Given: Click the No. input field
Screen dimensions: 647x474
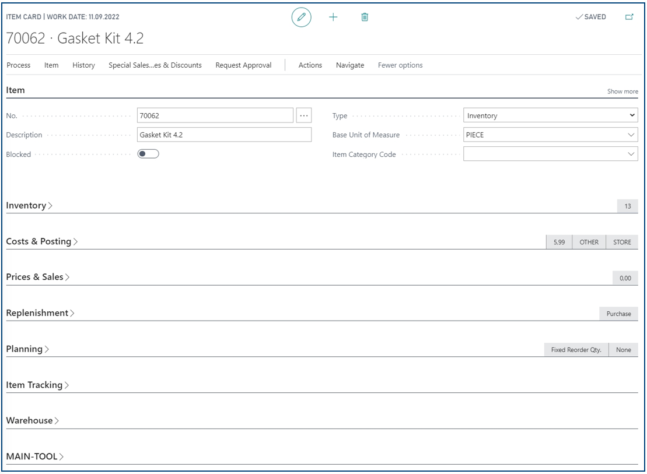Looking at the screenshot, I should point(215,115).
